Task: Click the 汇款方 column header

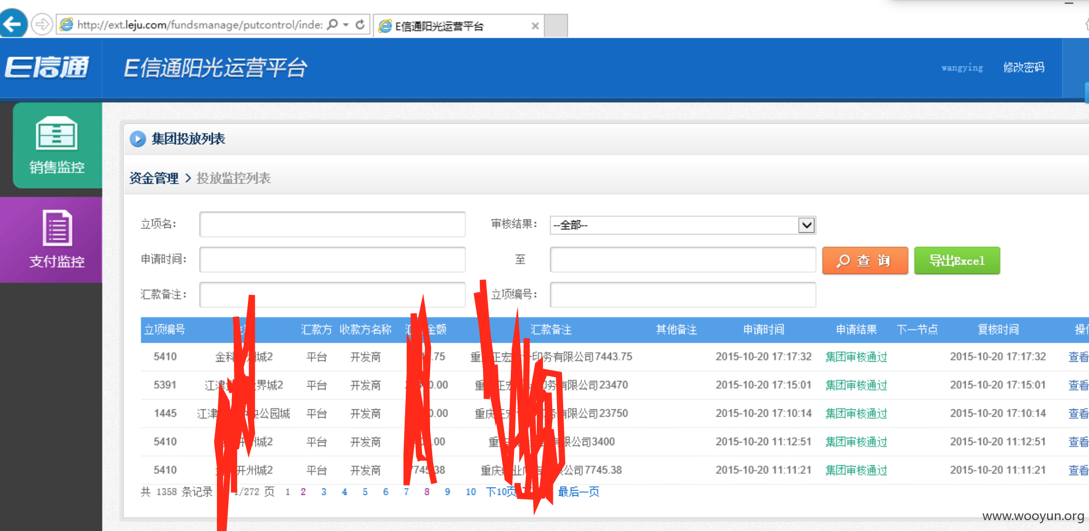Action: tap(316, 330)
